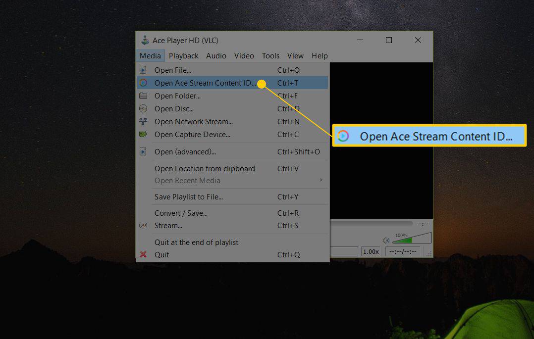Image resolution: width=534 pixels, height=339 pixels.
Task: Select the Stream broadcast icon
Action: pos(144,225)
